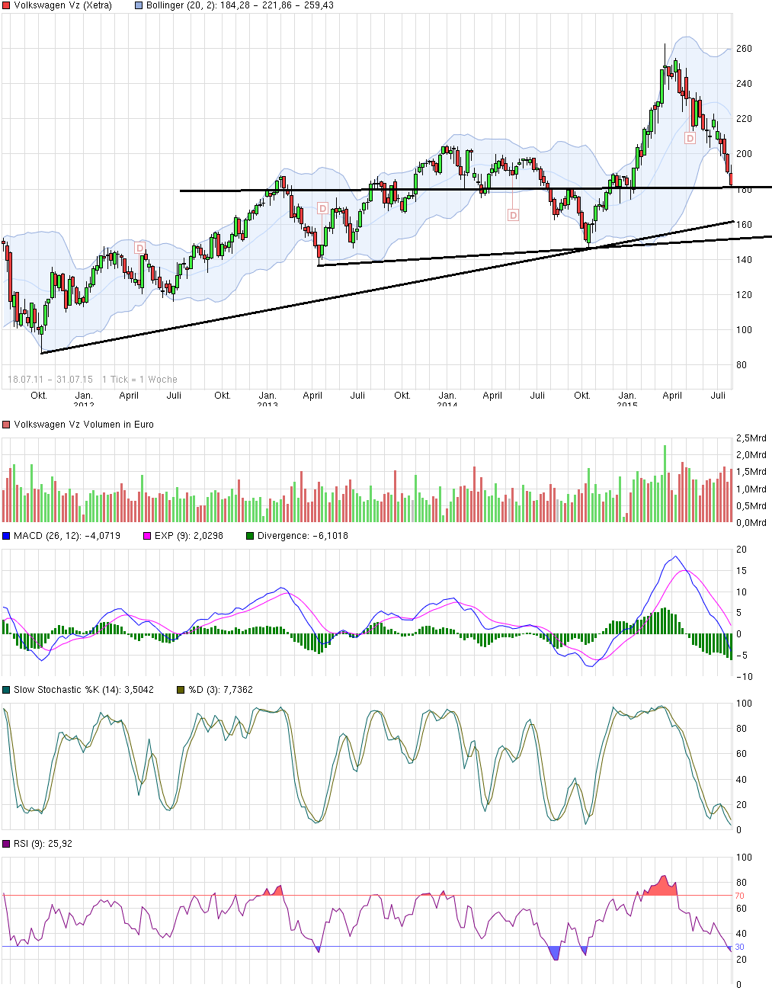Screen dimensions: 772x994
Task: Click the red Volkswagen Vz legend swatch
Action: [x=6, y=5]
